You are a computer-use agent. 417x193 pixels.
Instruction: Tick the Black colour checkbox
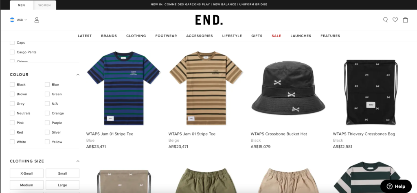12,85
